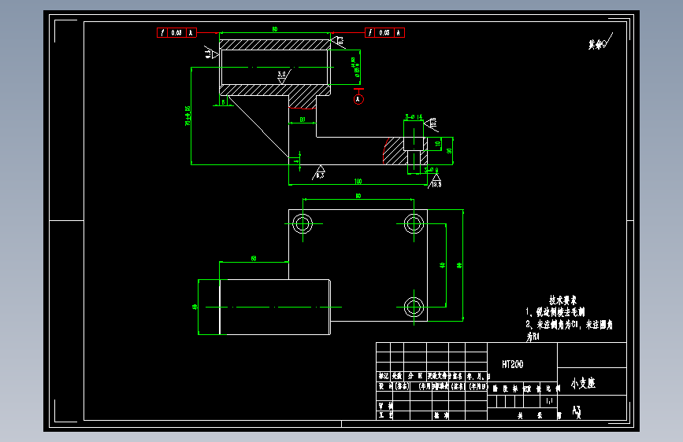Image resolution: width=683 pixels, height=442 pixels.
Task: Select the 100 base length dimension
Action: [x=358, y=182]
